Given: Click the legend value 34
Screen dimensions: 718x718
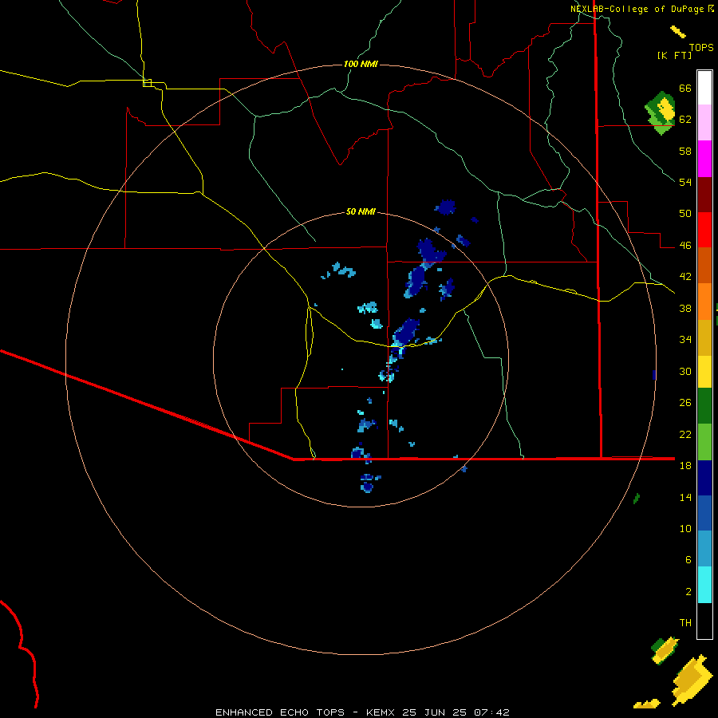Looking at the screenshot, I should coord(685,340).
